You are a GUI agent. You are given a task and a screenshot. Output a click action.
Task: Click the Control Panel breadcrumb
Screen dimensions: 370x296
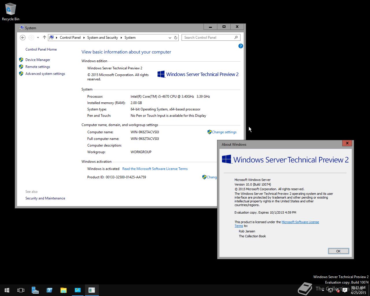(x=70, y=38)
